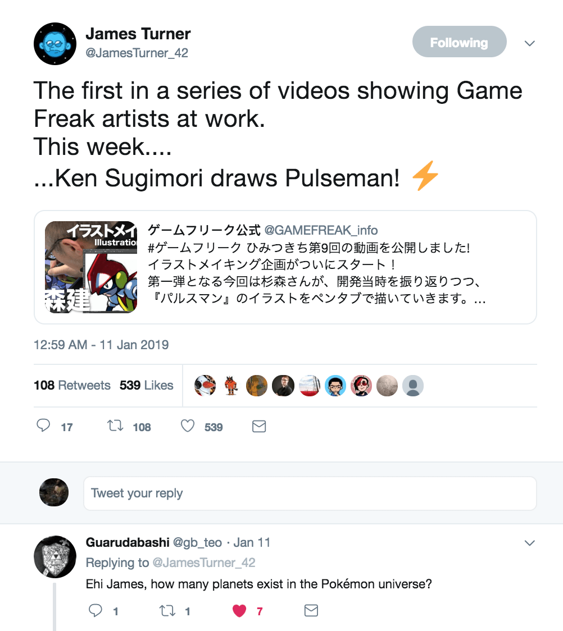Type in the Tweet your reply field
Viewport: 563px width, 631px height.
coord(310,493)
